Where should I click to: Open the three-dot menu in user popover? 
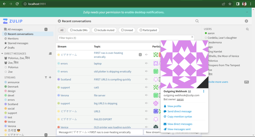[204, 91]
